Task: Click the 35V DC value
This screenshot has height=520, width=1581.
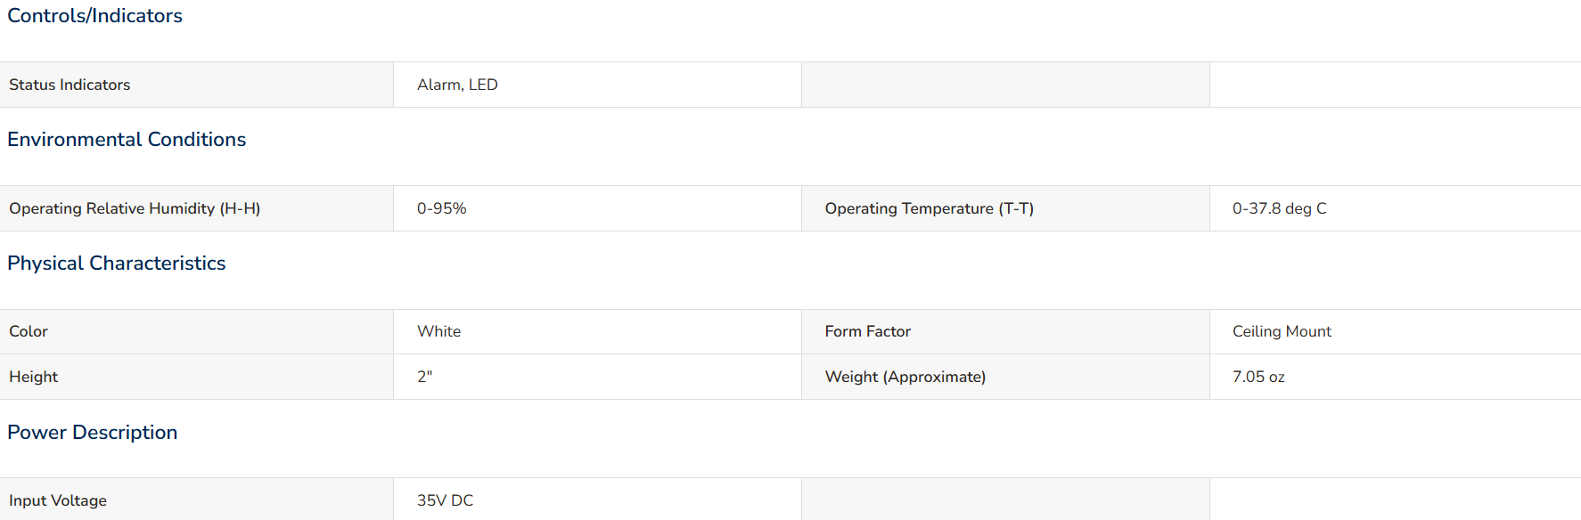Action: tap(446, 500)
